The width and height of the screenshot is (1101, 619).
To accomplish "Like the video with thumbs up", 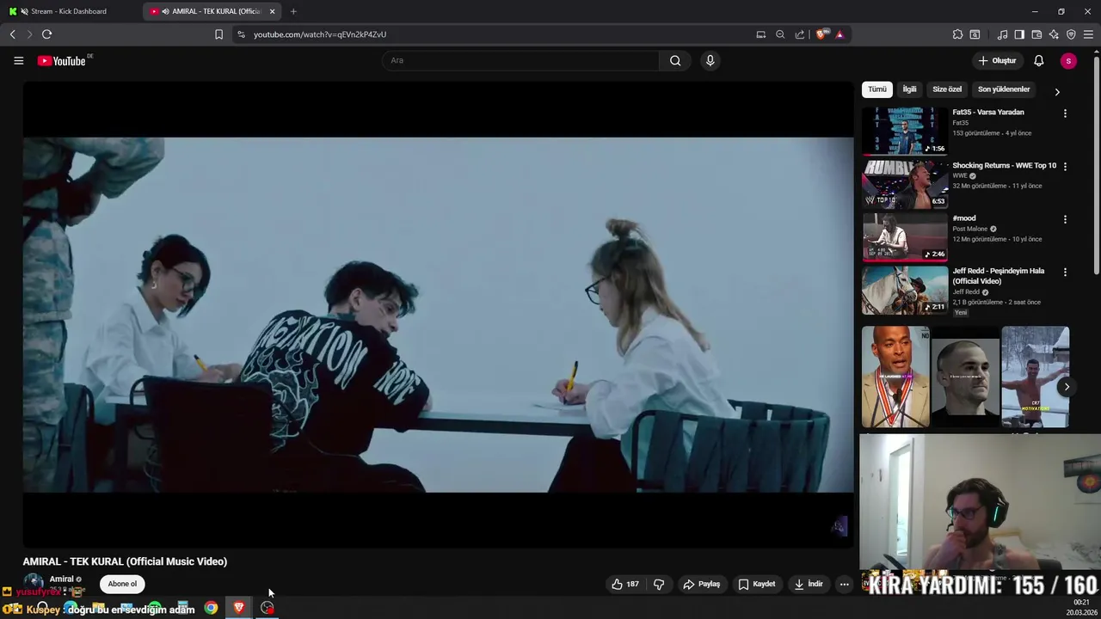I will [x=625, y=584].
